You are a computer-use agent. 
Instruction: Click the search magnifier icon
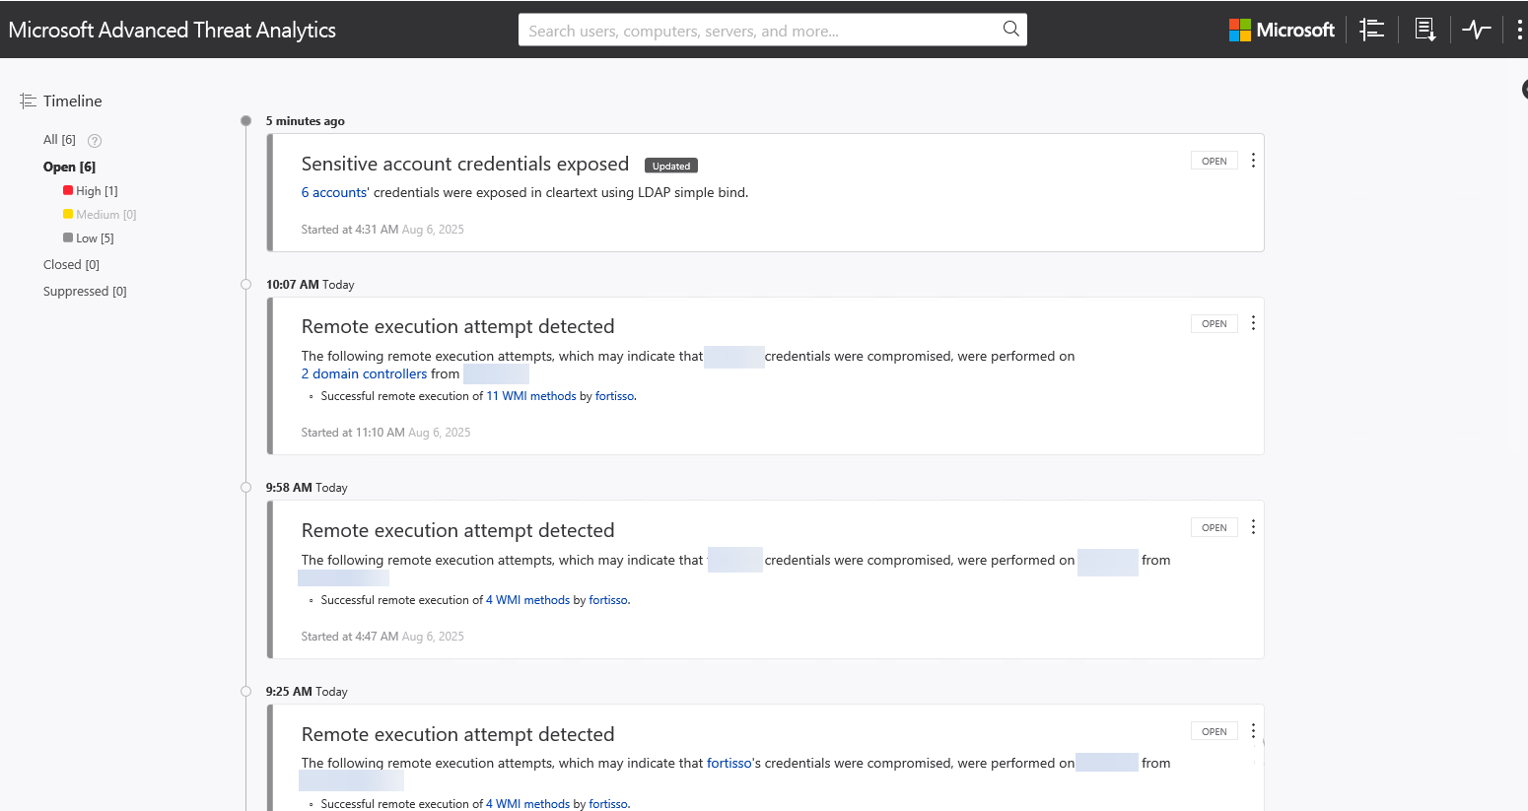[x=1010, y=30]
